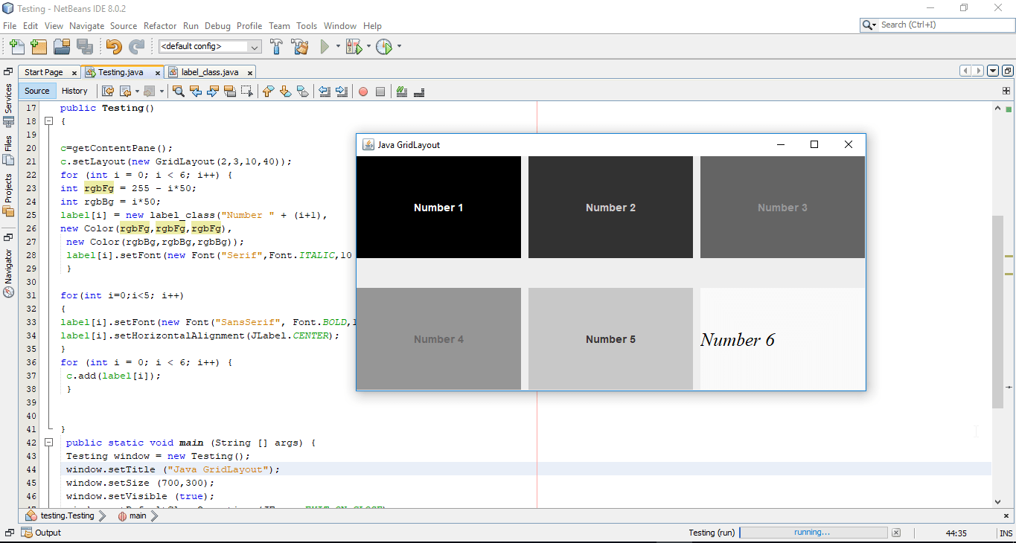Save all files using Save All icon
The image size is (1016, 543).
tap(85, 46)
